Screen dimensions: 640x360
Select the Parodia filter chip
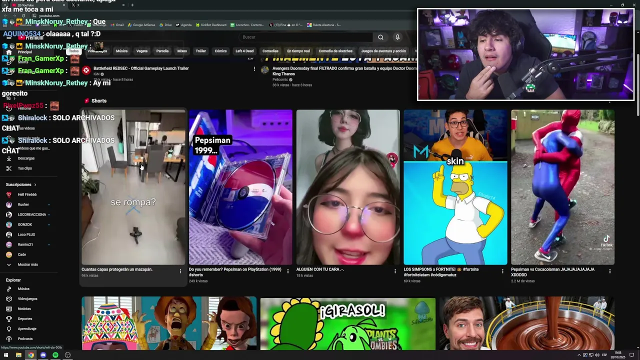[162, 51]
